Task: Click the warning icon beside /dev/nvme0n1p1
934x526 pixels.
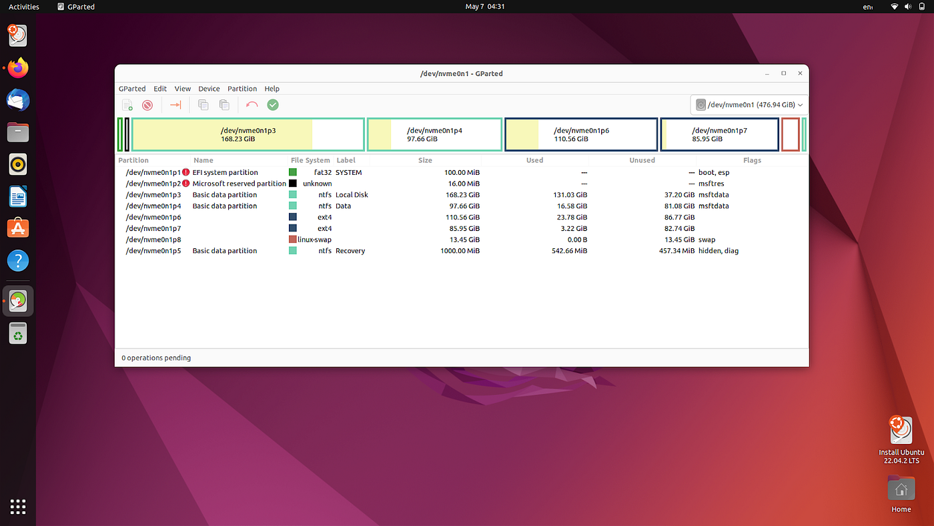Action: [186, 172]
